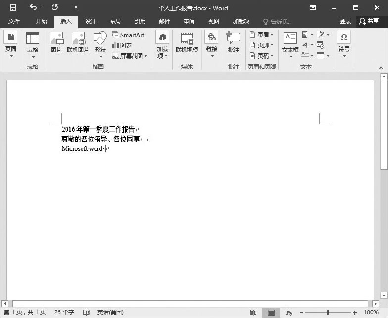Click the 共享 share button
The width and height of the screenshot is (388, 318).
(369, 21)
